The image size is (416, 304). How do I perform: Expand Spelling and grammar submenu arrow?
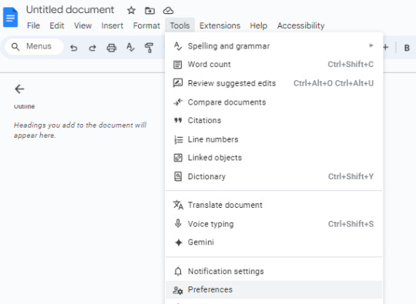[x=371, y=45]
